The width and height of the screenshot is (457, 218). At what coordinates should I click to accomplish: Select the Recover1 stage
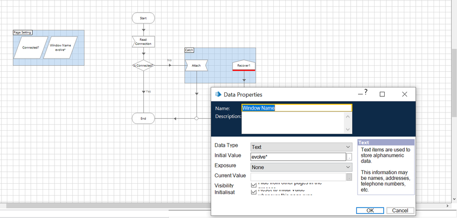click(x=244, y=66)
